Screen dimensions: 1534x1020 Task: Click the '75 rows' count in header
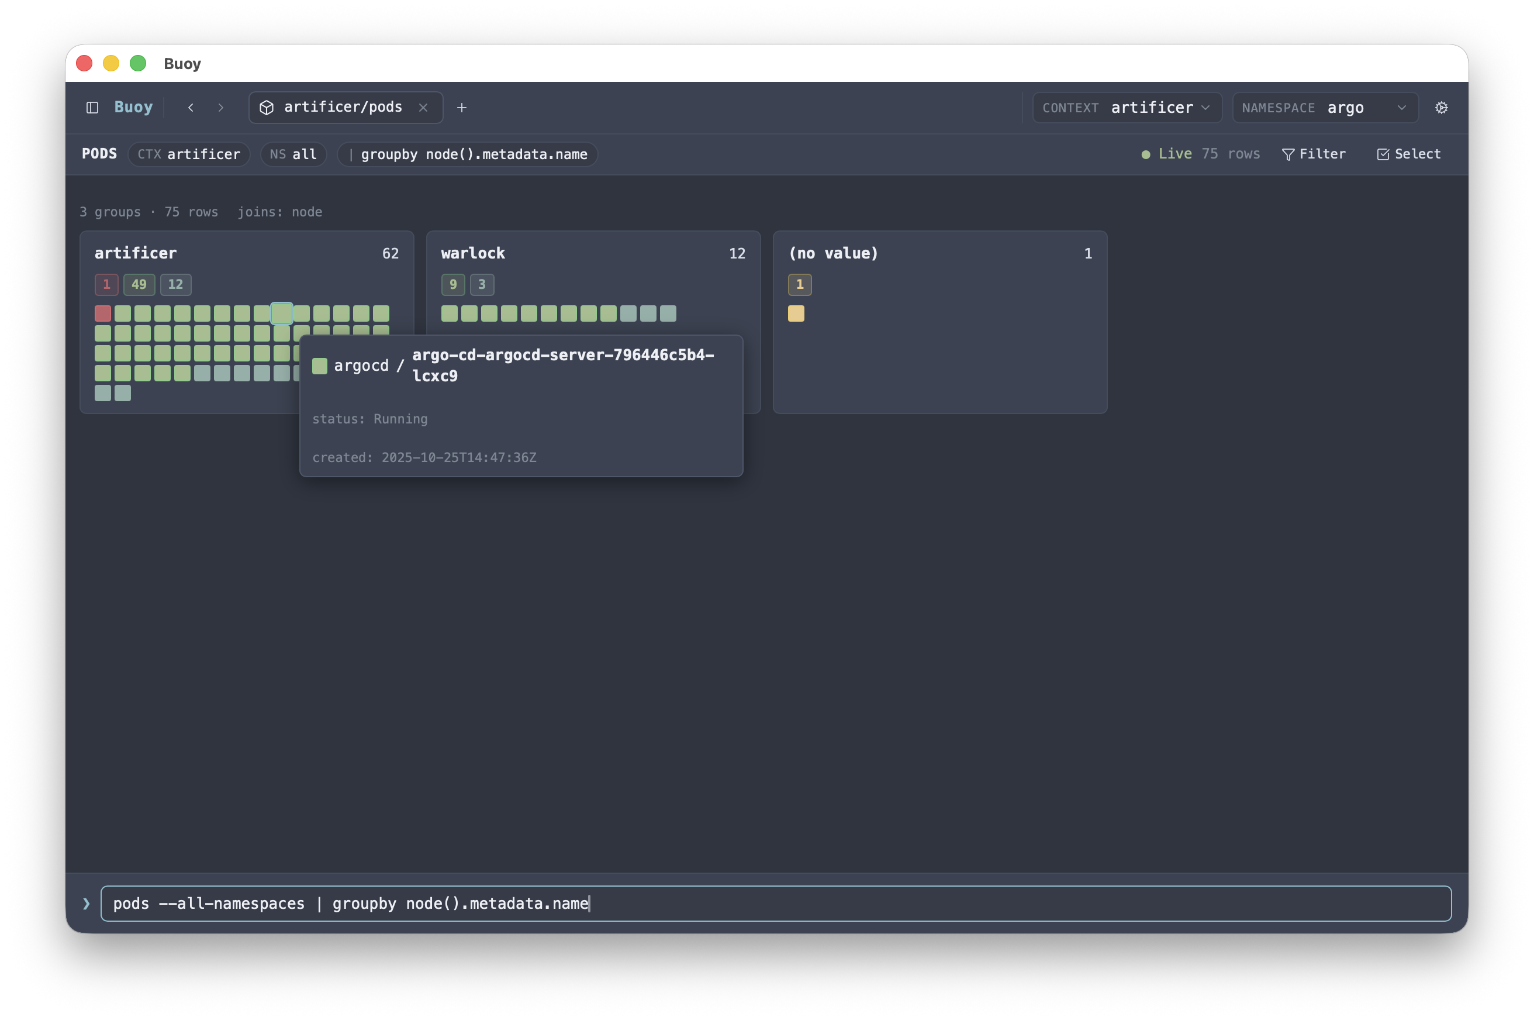pos(1231,154)
